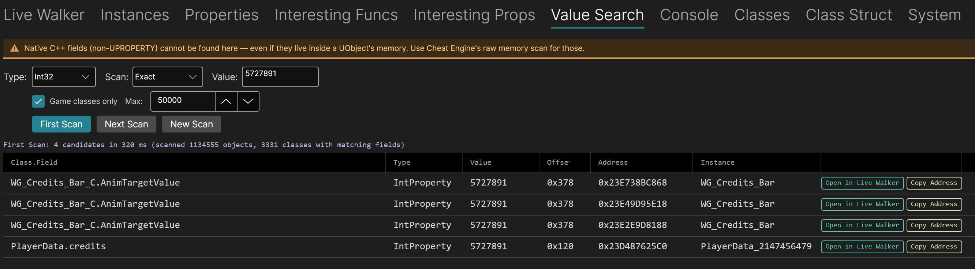Open the Type dropdown showing Int32
Image resolution: width=975 pixels, height=269 pixels.
pos(64,77)
